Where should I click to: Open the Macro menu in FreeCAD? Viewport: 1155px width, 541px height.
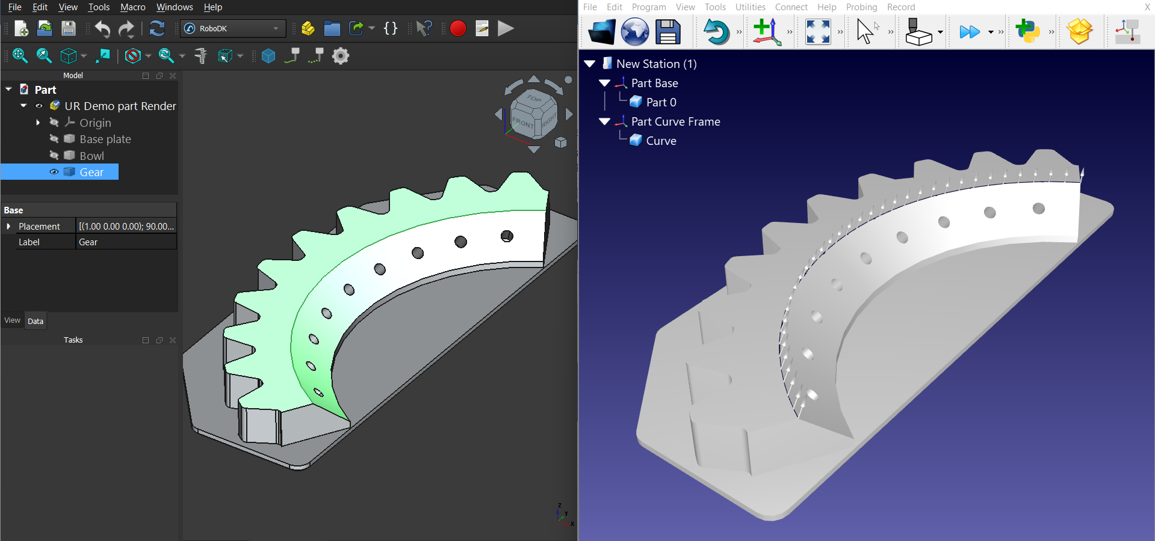coord(132,7)
